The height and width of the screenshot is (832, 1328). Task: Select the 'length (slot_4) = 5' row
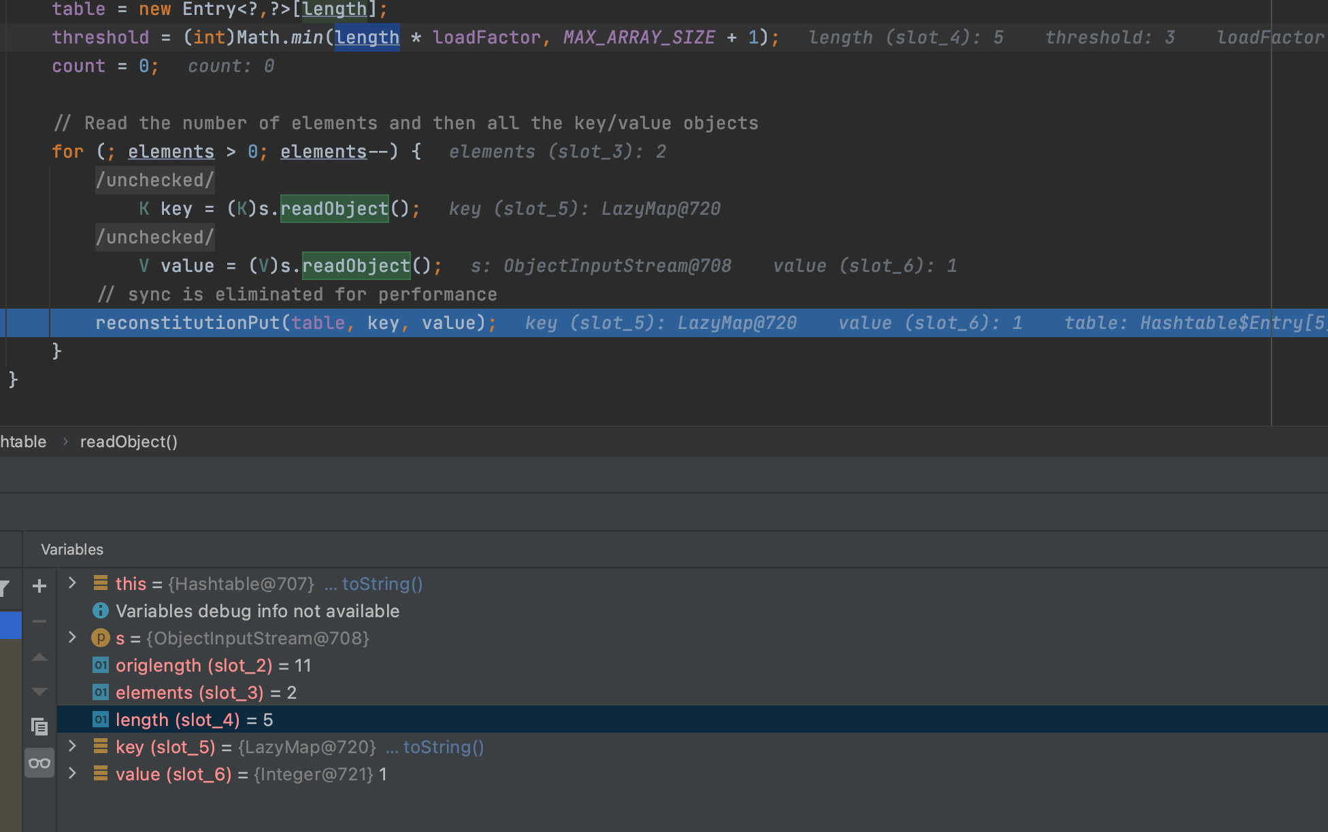coord(692,720)
